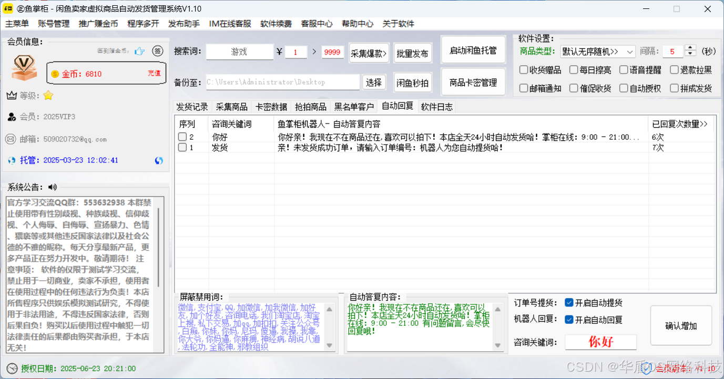Open the 账号管理 menu
This screenshot has width=724, height=379.
[54, 24]
